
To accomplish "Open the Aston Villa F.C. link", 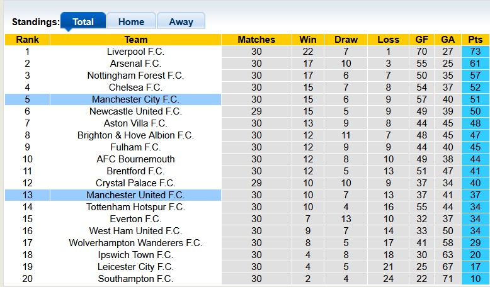I will click(135, 123).
